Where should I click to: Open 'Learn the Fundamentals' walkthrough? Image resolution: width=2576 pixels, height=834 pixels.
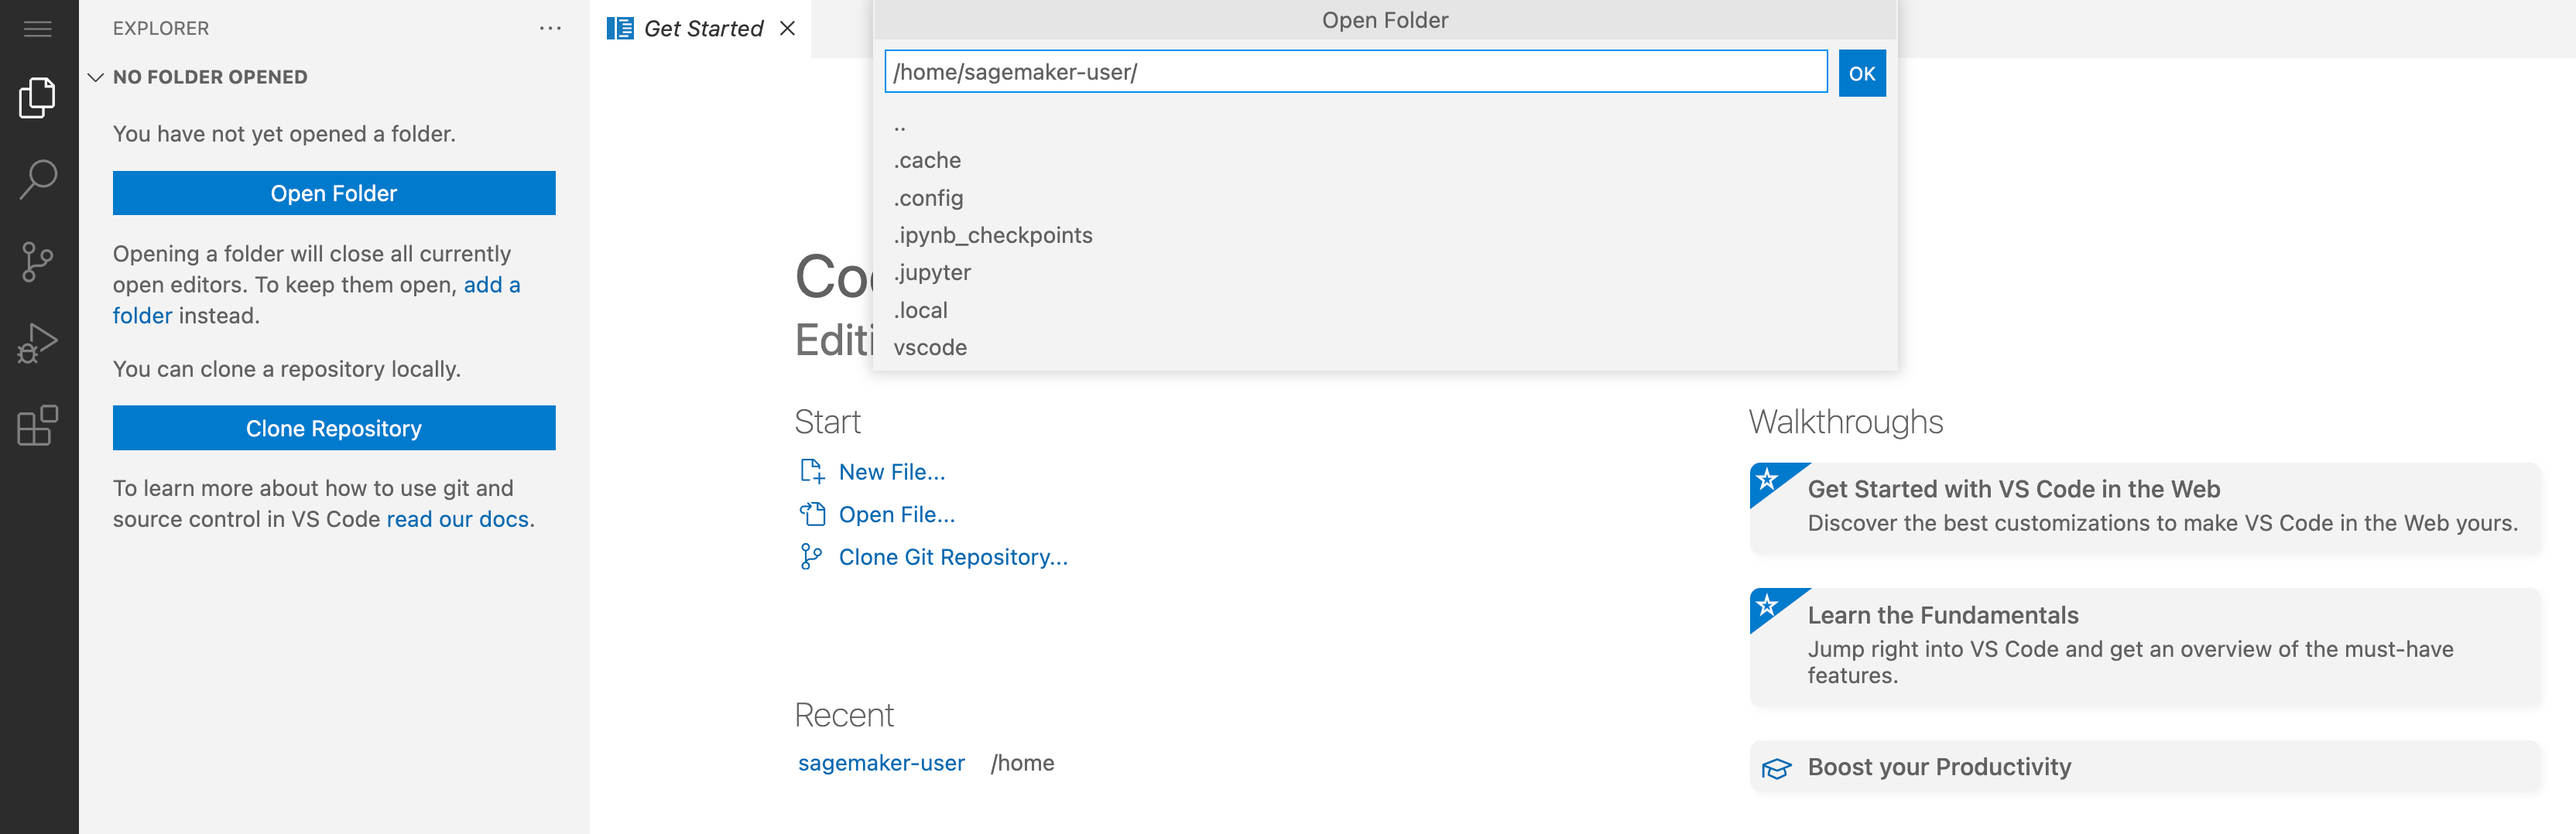tap(2145, 646)
